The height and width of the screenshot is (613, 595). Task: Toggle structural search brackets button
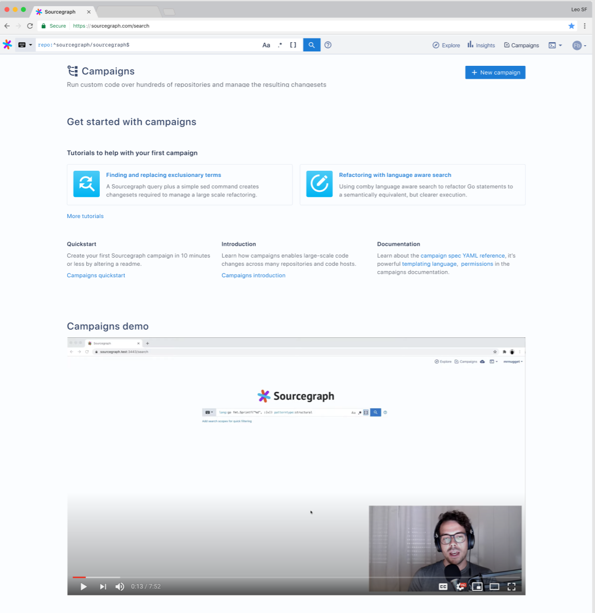(293, 45)
